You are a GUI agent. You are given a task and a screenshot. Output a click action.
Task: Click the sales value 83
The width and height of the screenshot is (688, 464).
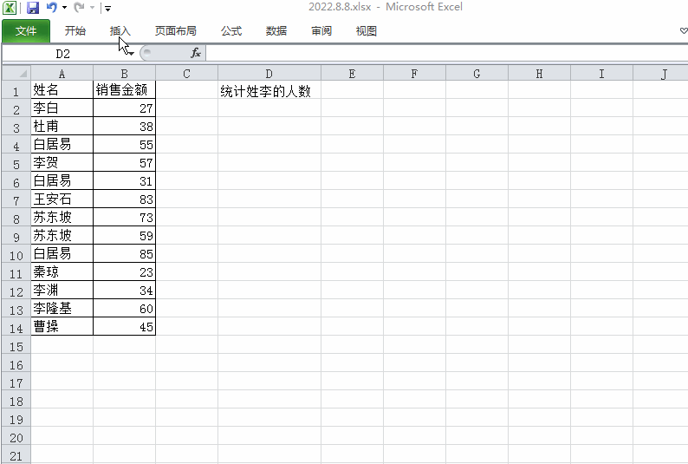click(124, 199)
